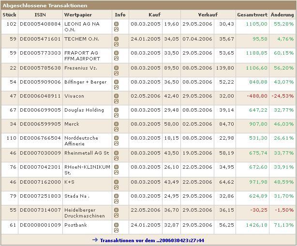The height and width of the screenshot is (246, 297).
Task: Click the Info column header
Action: (120, 15)
